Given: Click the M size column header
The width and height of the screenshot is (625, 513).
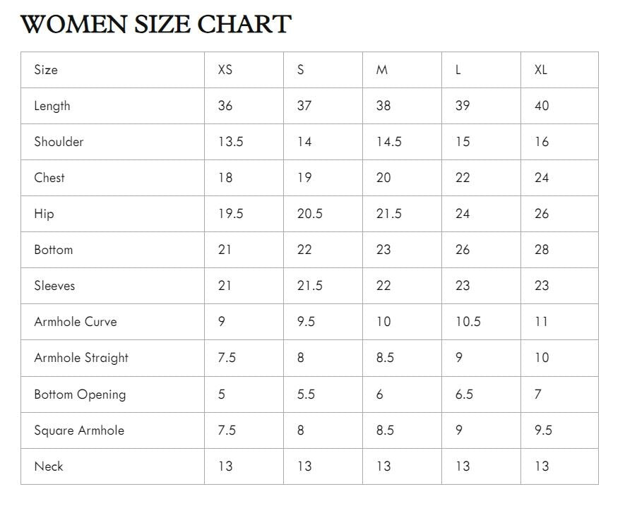Looking at the screenshot, I should (x=382, y=70).
